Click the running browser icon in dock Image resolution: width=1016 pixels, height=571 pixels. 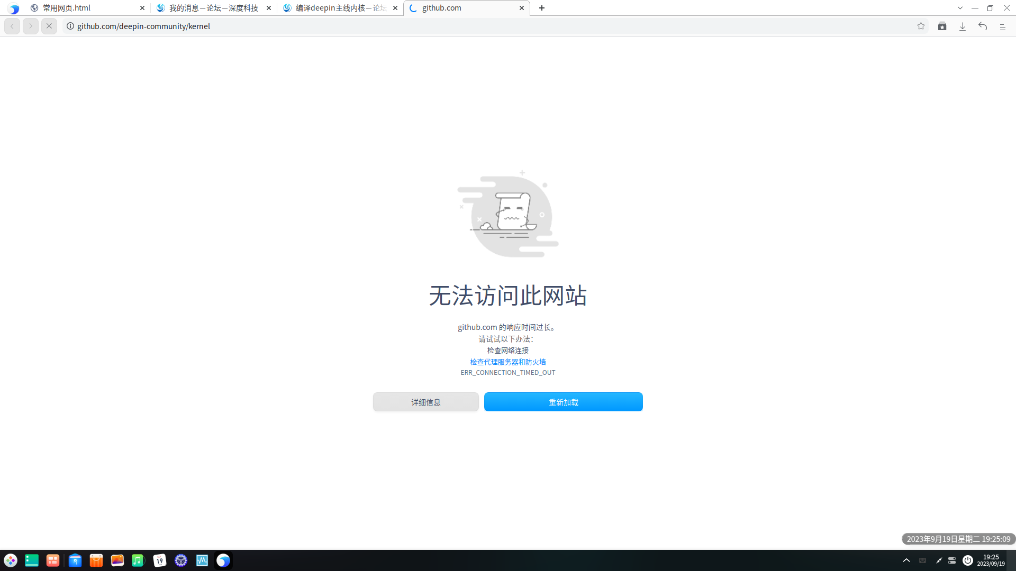(223, 560)
